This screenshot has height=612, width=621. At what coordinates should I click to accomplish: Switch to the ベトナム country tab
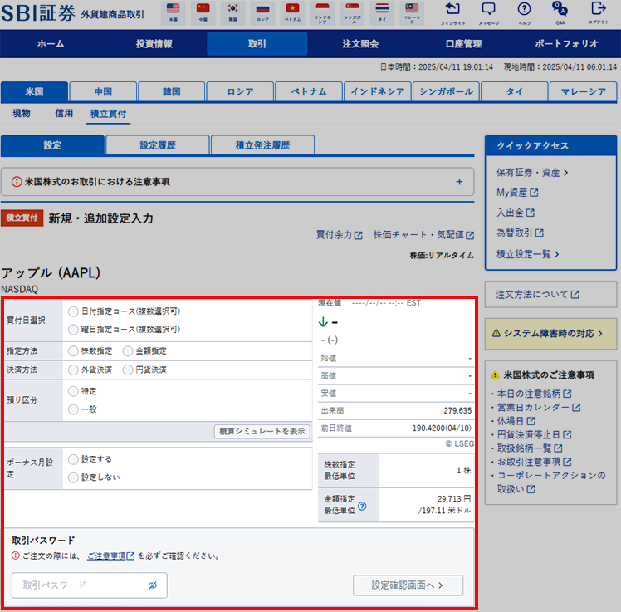[x=309, y=92]
